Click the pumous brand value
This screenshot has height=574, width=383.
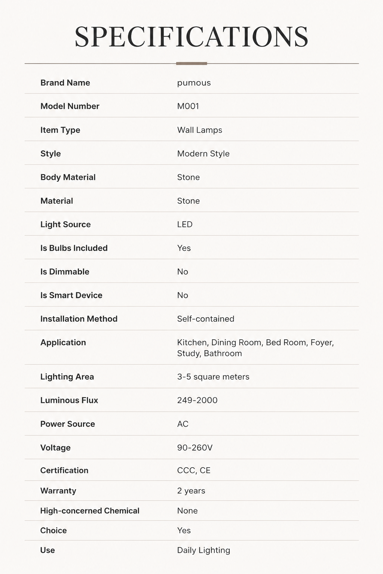[x=194, y=83]
